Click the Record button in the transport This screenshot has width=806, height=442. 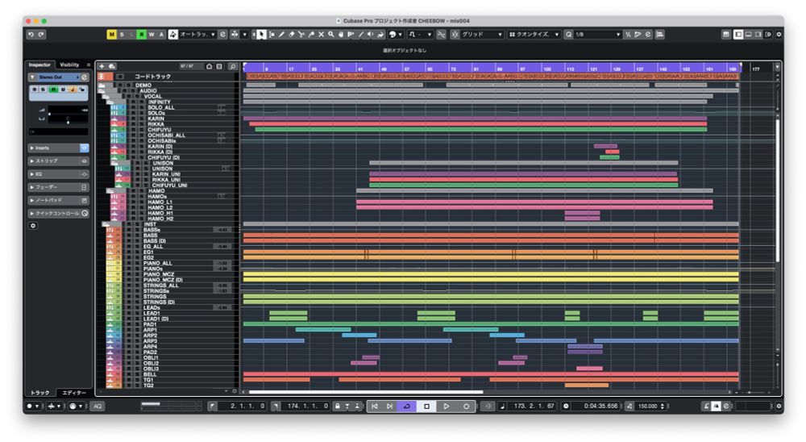click(466, 406)
